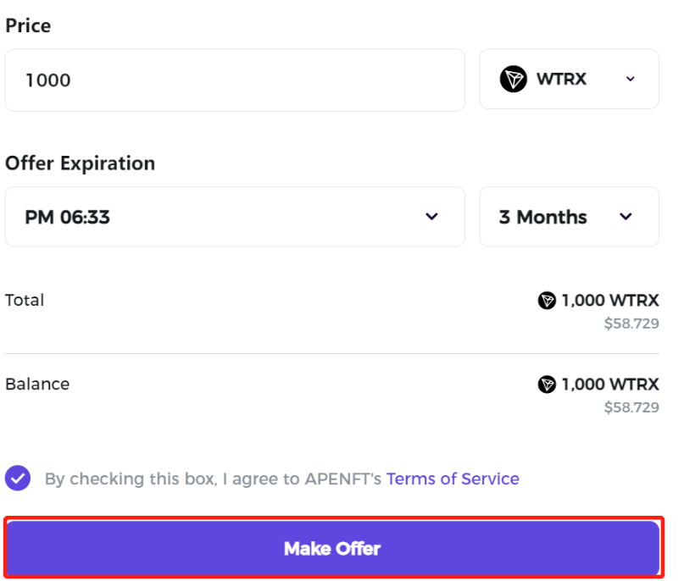Click the checkmark icon in purple circle
Screen dimensions: 684x581
[18, 479]
